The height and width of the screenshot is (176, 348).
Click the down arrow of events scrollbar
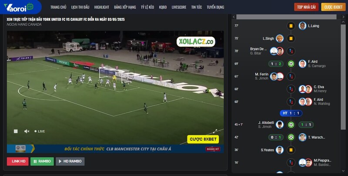[x=343, y=171]
